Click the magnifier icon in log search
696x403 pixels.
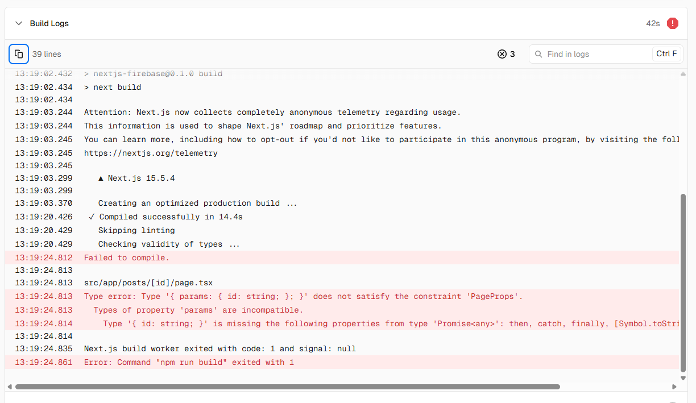point(538,54)
